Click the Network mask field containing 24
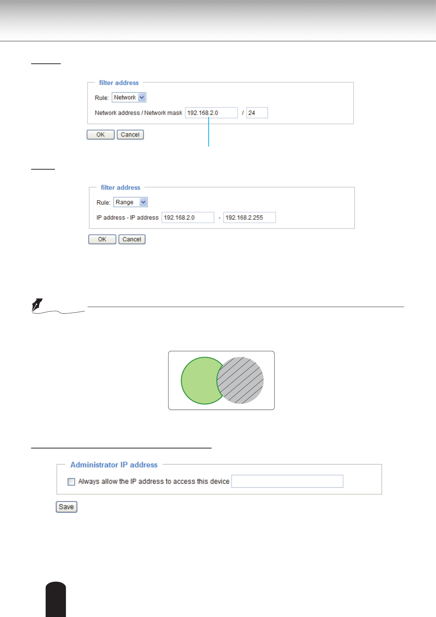The width and height of the screenshot is (436, 617). pos(257,113)
